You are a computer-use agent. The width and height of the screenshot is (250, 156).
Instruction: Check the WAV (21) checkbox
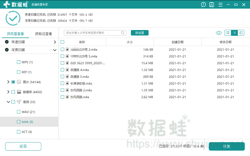(19, 112)
